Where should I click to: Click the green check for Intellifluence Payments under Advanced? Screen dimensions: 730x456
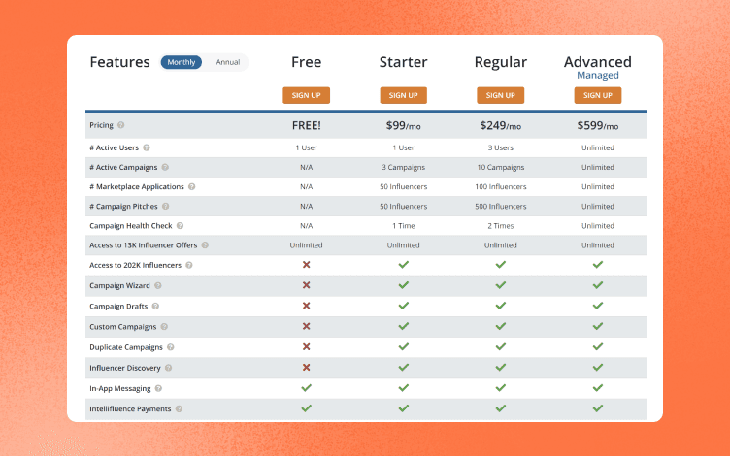598,408
